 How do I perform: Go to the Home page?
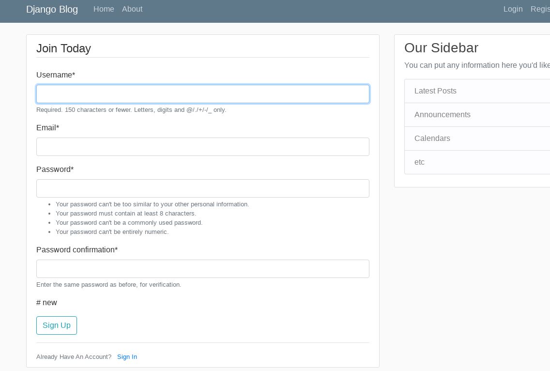point(104,9)
